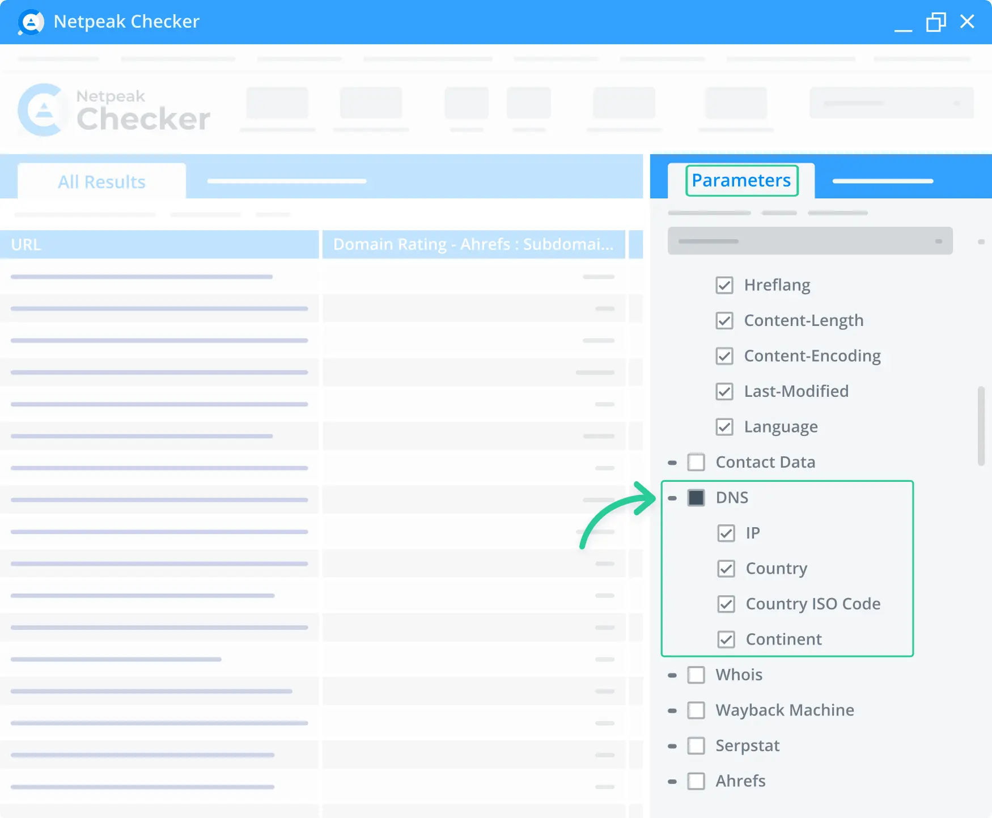Tick the Serpstat group checkbox
The width and height of the screenshot is (992, 818).
coord(696,746)
